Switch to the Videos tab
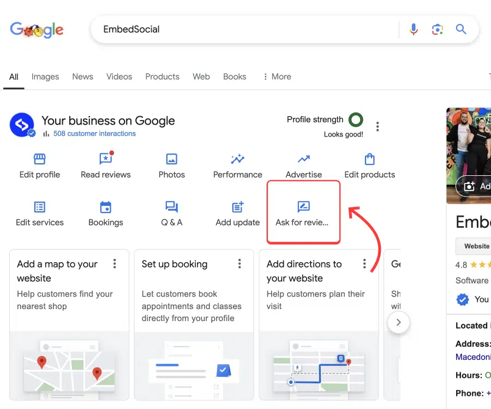 coord(119,76)
